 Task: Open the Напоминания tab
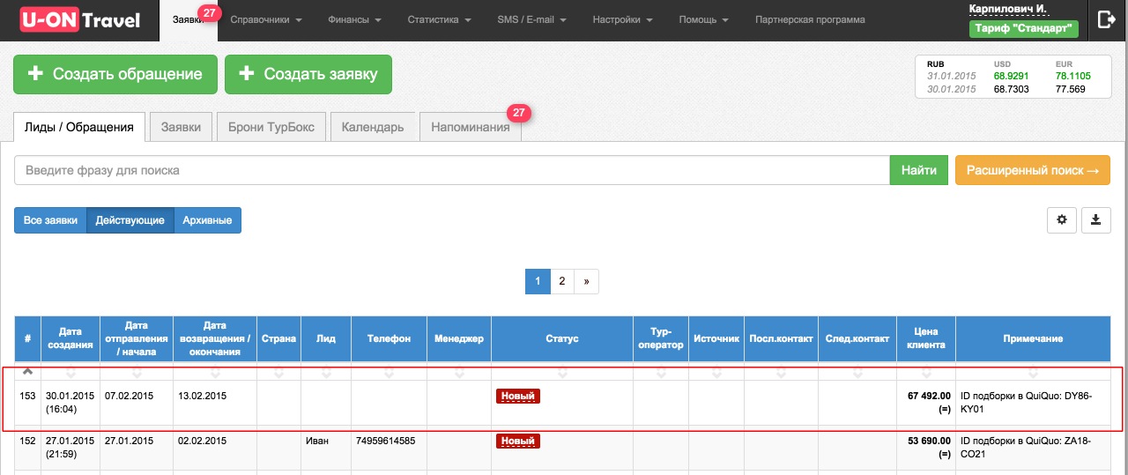tap(471, 127)
